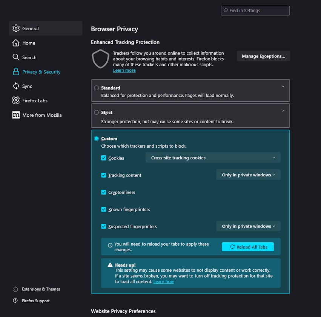This screenshot has height=317, width=321.
Task: Open the Learn how link
Action: click(x=164, y=281)
